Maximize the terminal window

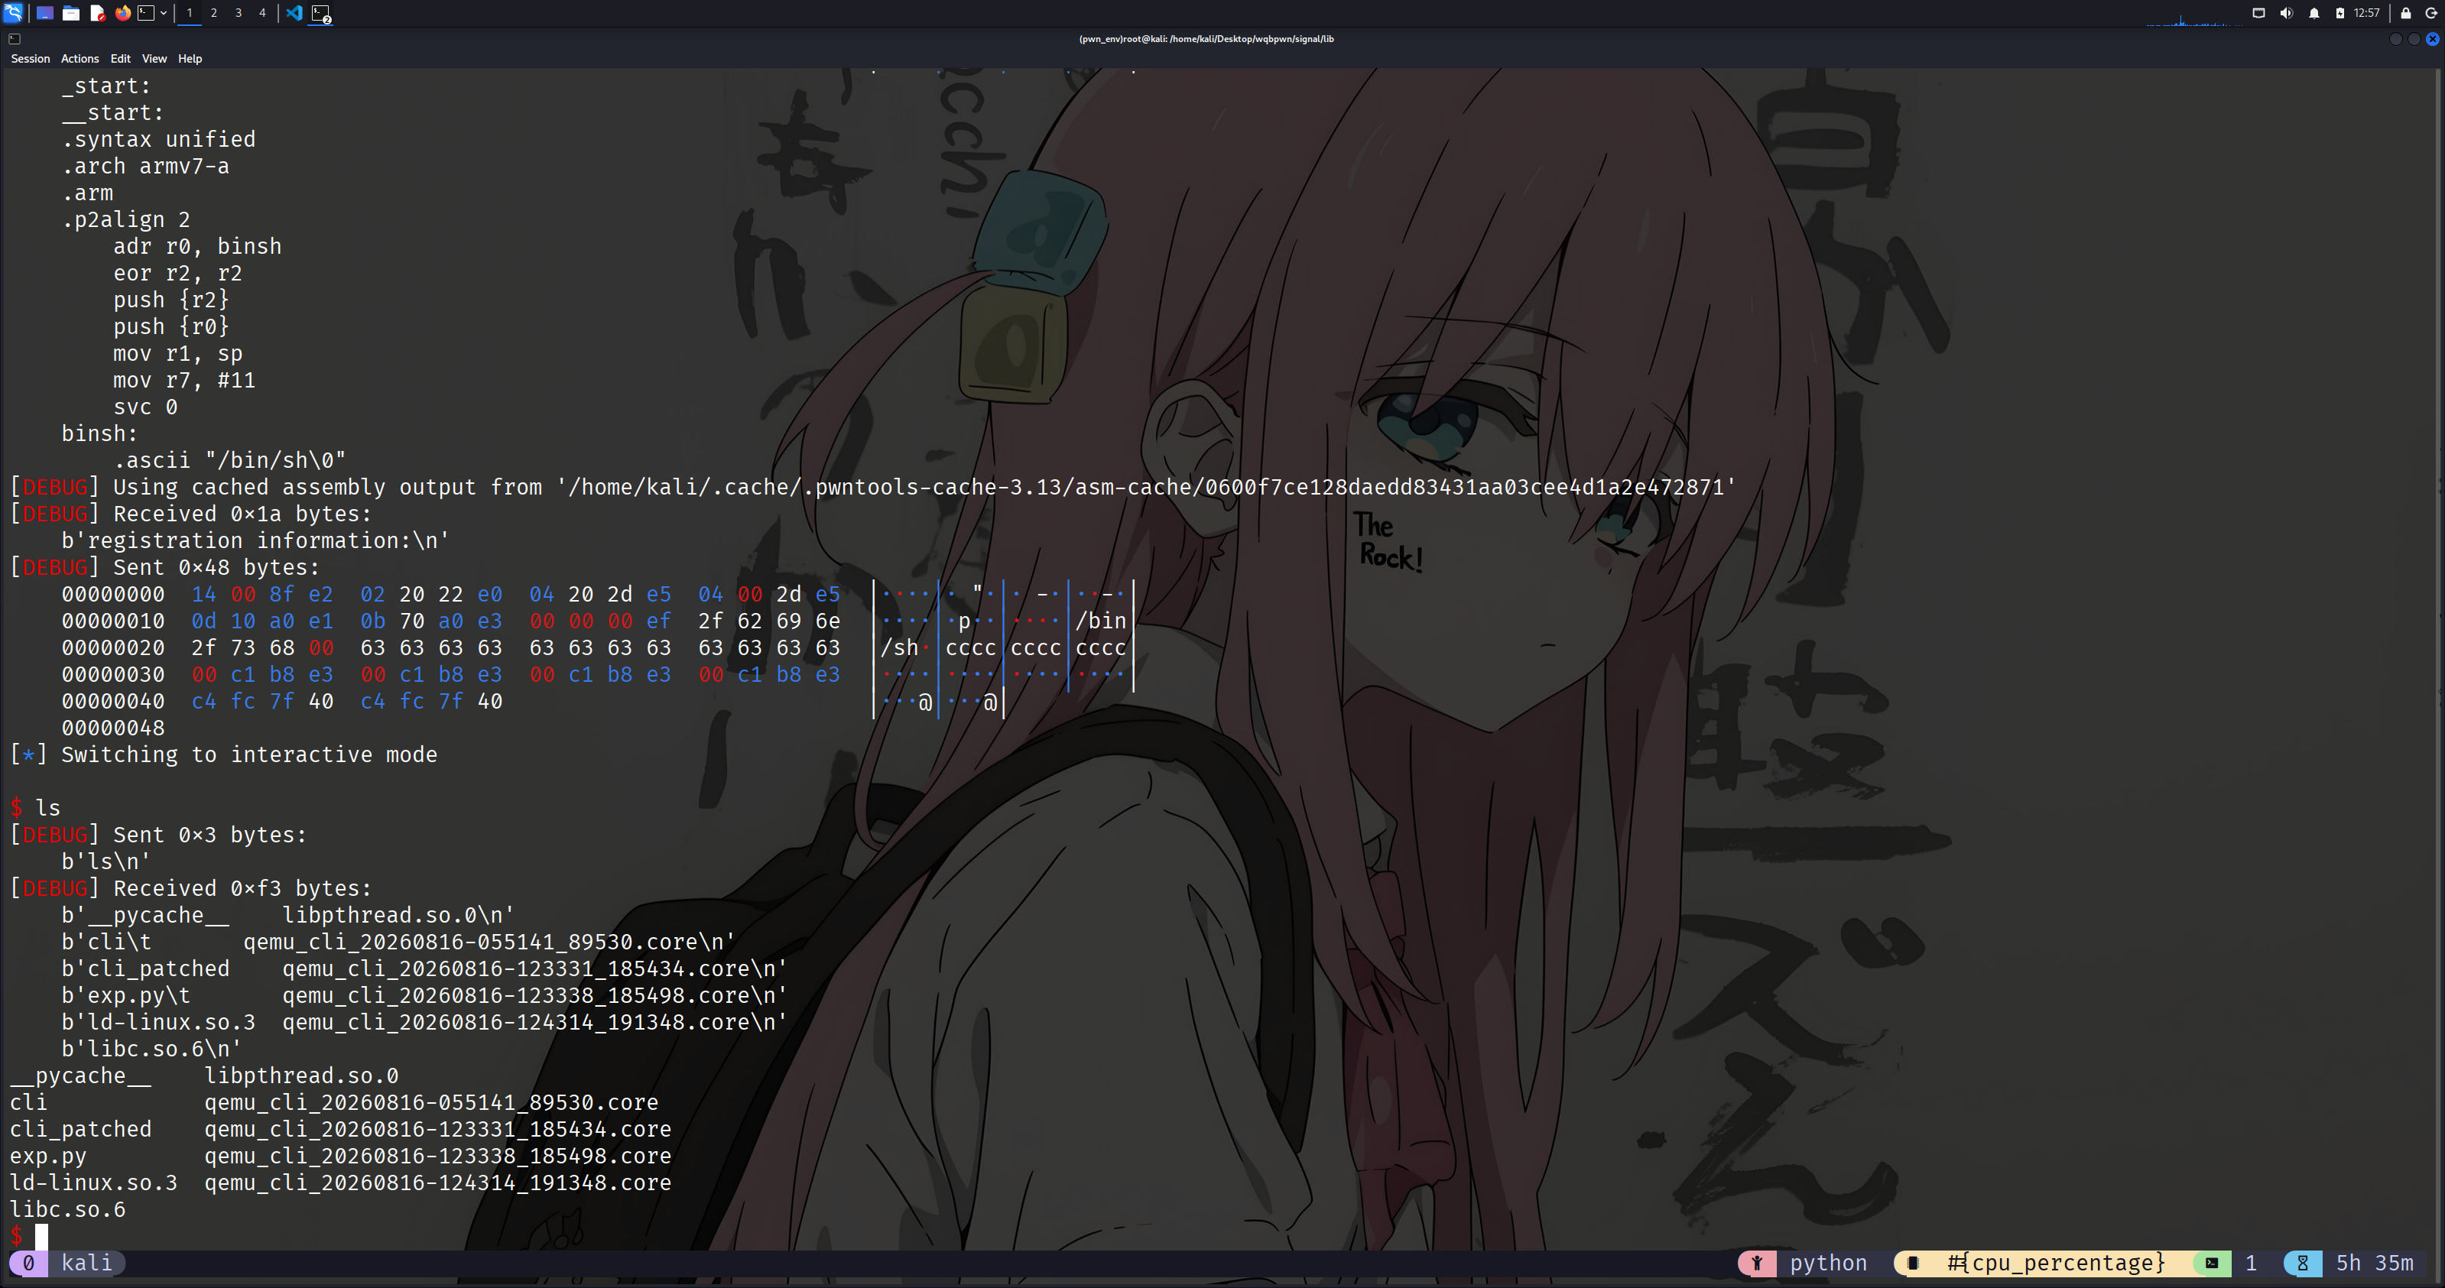click(2414, 39)
